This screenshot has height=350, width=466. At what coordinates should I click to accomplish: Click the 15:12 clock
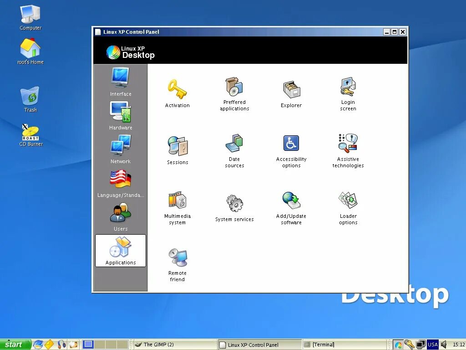coord(458,345)
